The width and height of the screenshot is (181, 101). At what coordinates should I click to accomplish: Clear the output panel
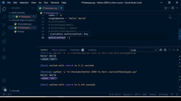point(161,50)
